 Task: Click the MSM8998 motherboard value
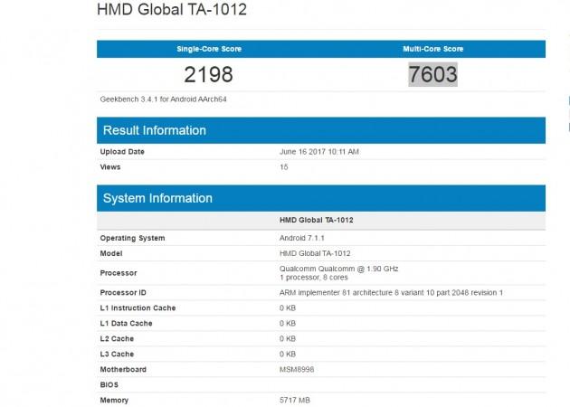297,369
